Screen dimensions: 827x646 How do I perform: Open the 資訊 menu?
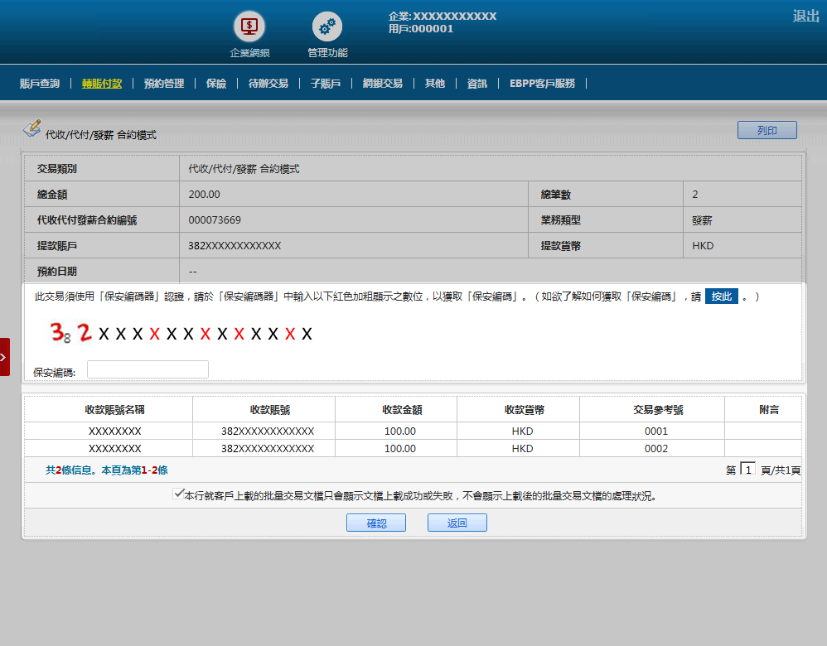point(477,84)
